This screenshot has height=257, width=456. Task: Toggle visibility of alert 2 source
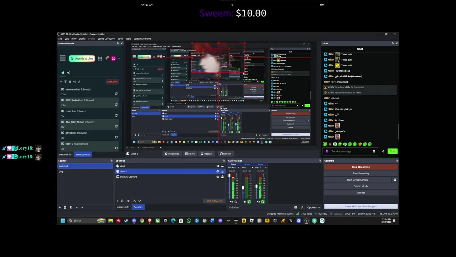tap(218, 171)
